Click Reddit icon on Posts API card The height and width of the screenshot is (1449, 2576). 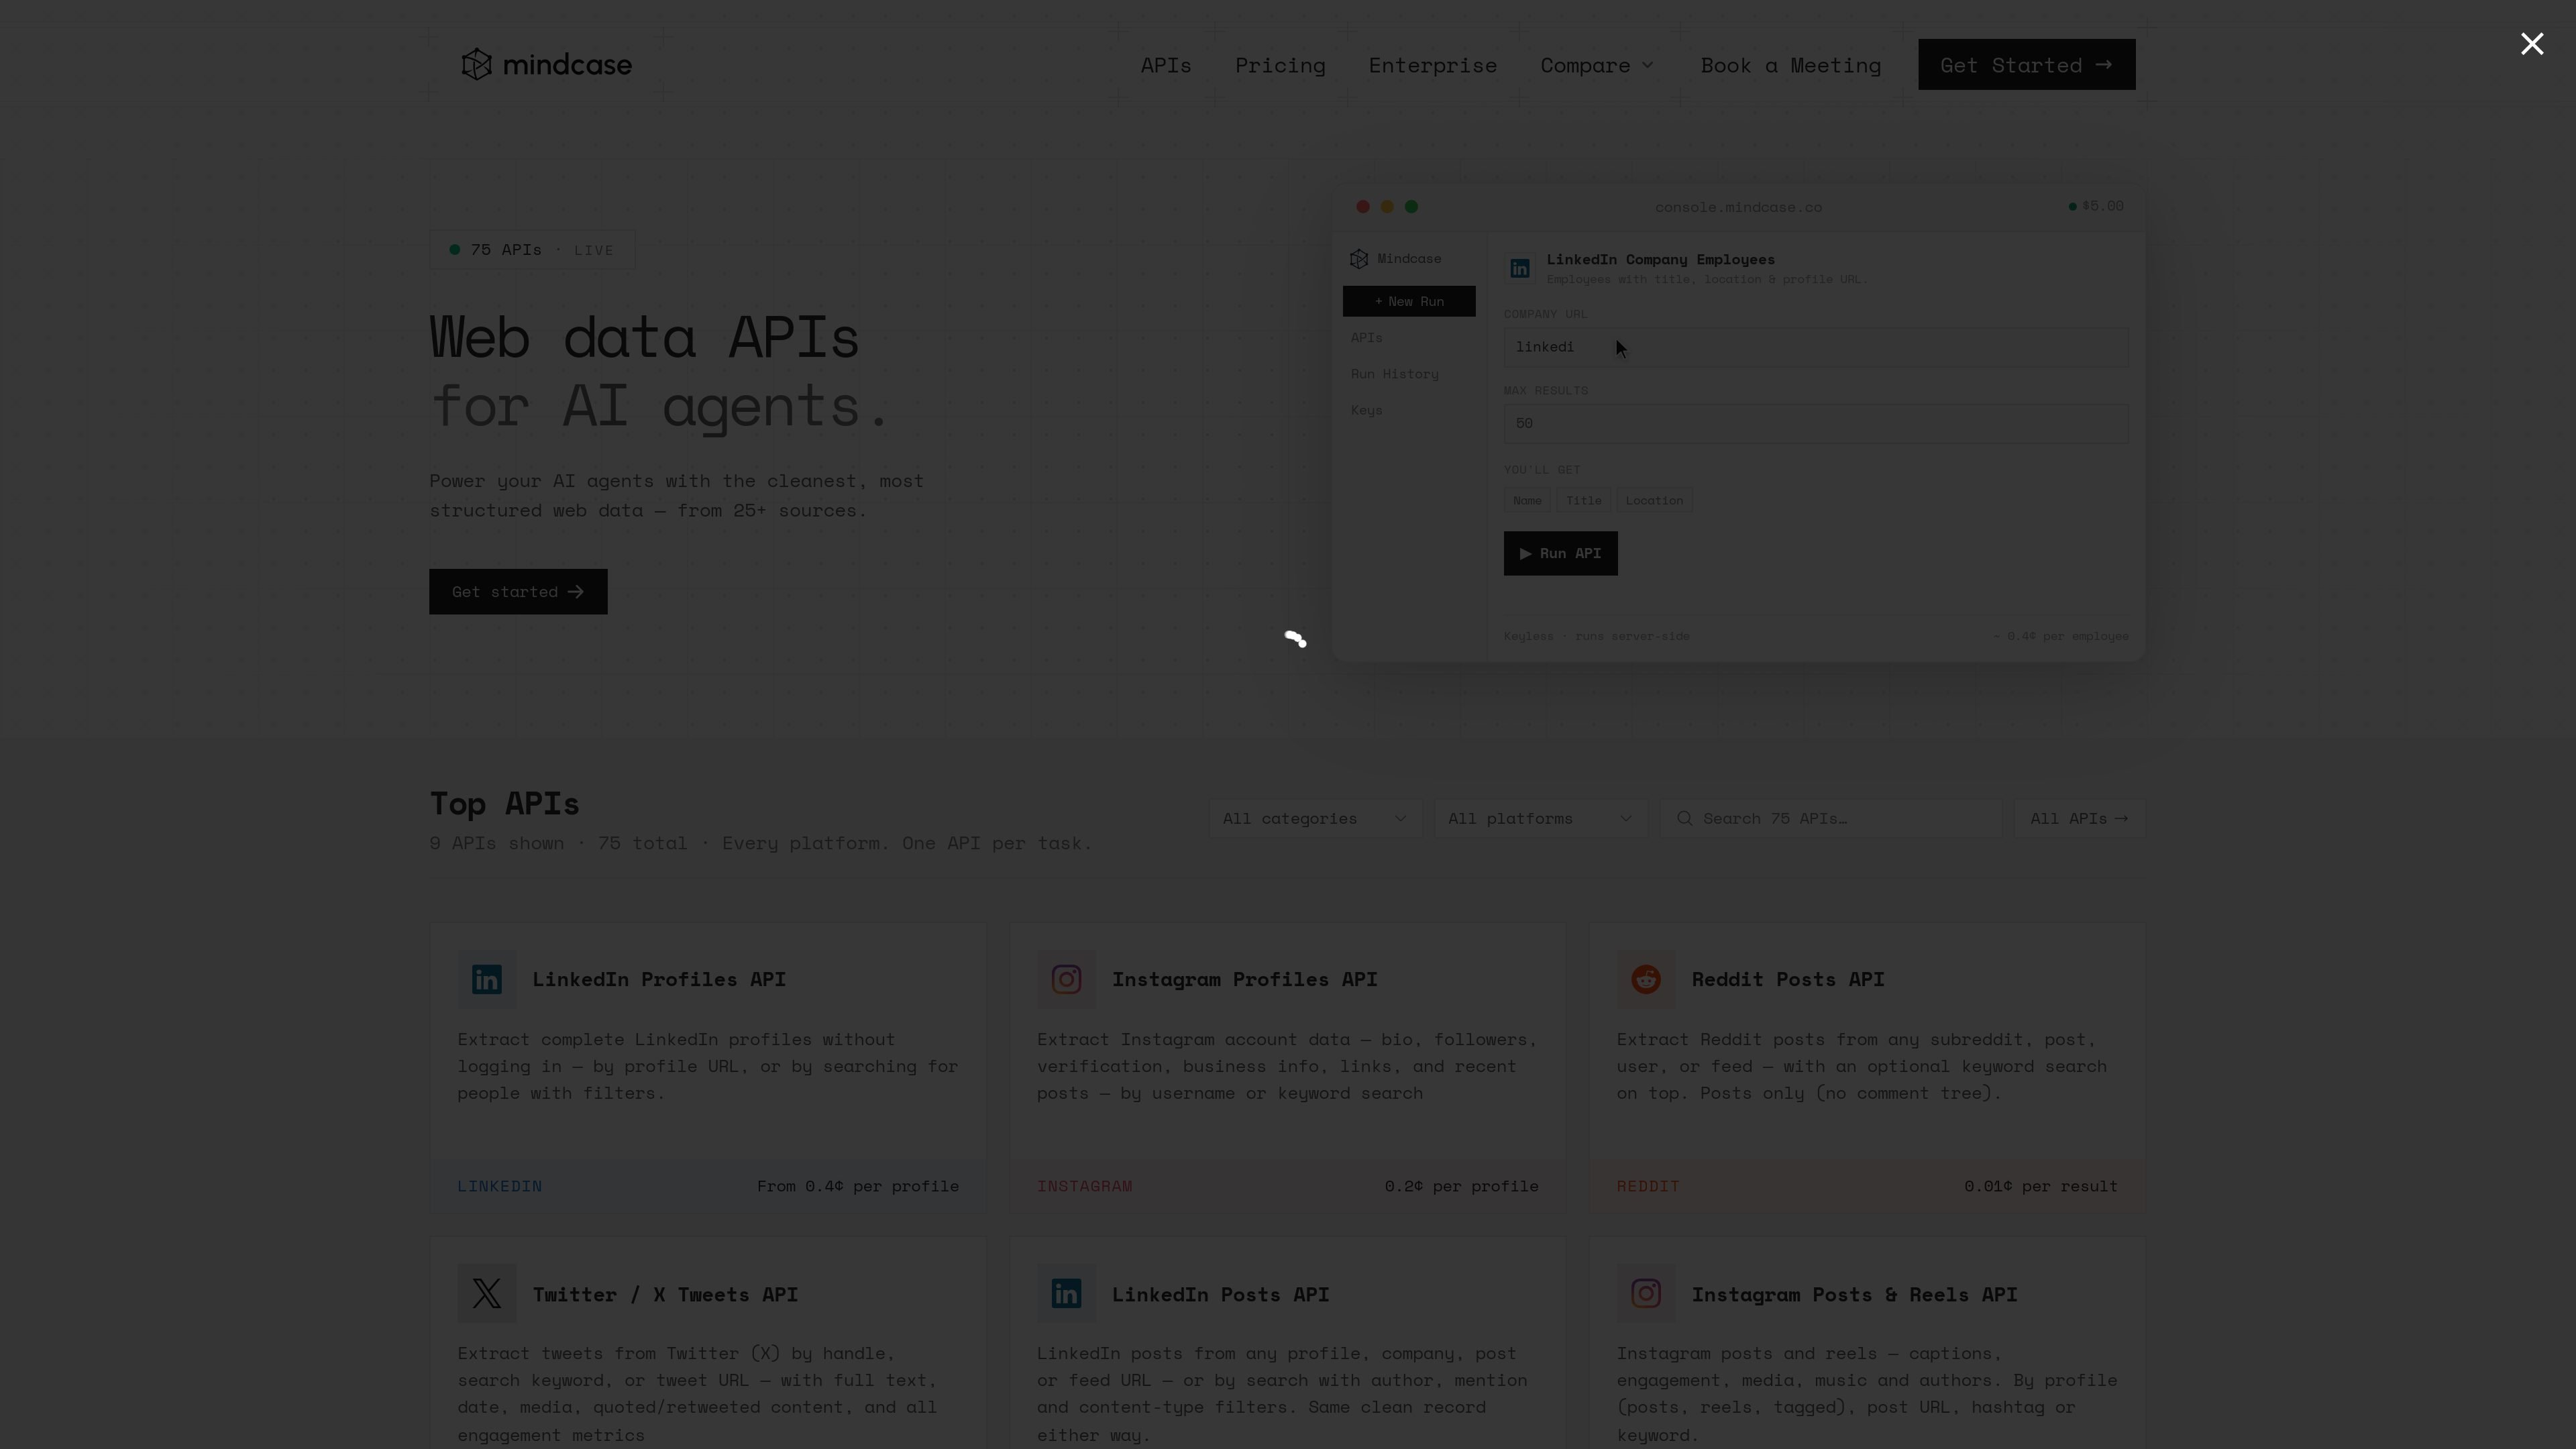(1645, 980)
